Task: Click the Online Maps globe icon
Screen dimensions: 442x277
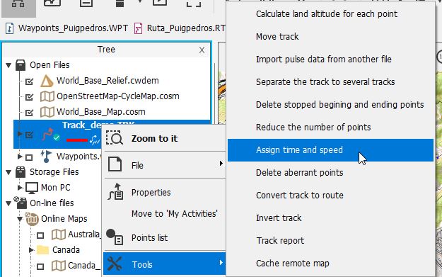Action: (32, 218)
